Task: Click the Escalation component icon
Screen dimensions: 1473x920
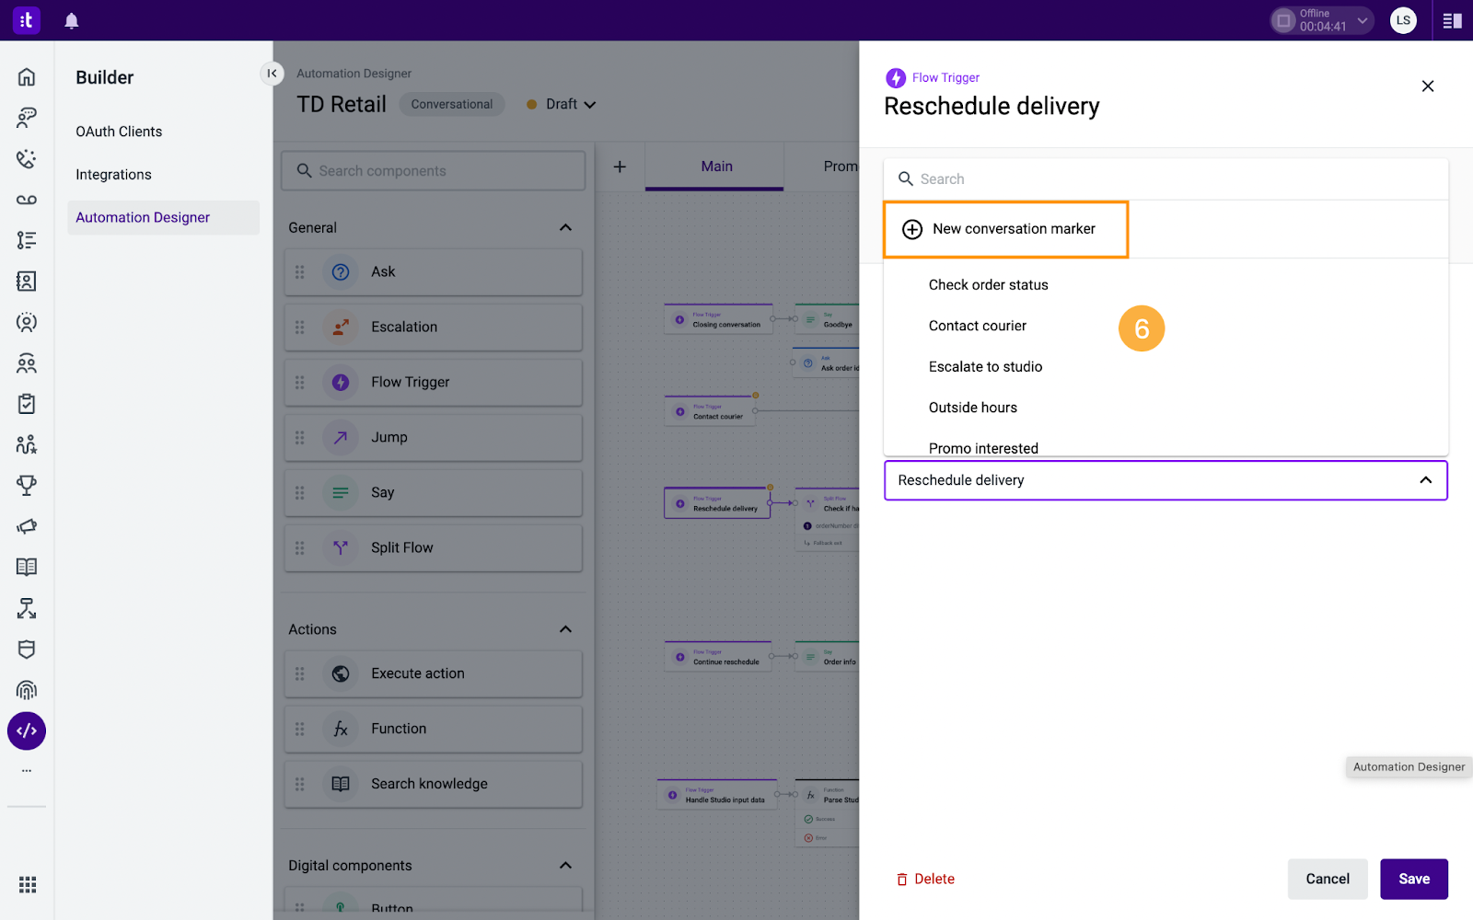Action: point(341,327)
